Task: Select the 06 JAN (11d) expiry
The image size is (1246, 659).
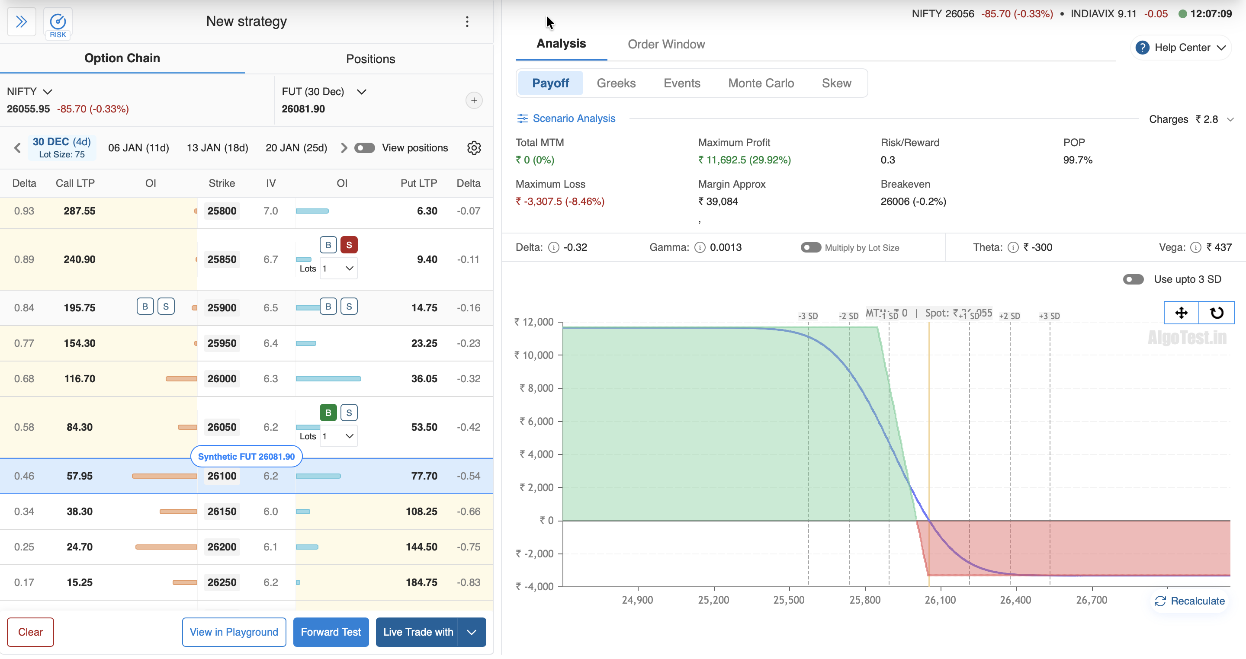Action: pyautogui.click(x=138, y=148)
